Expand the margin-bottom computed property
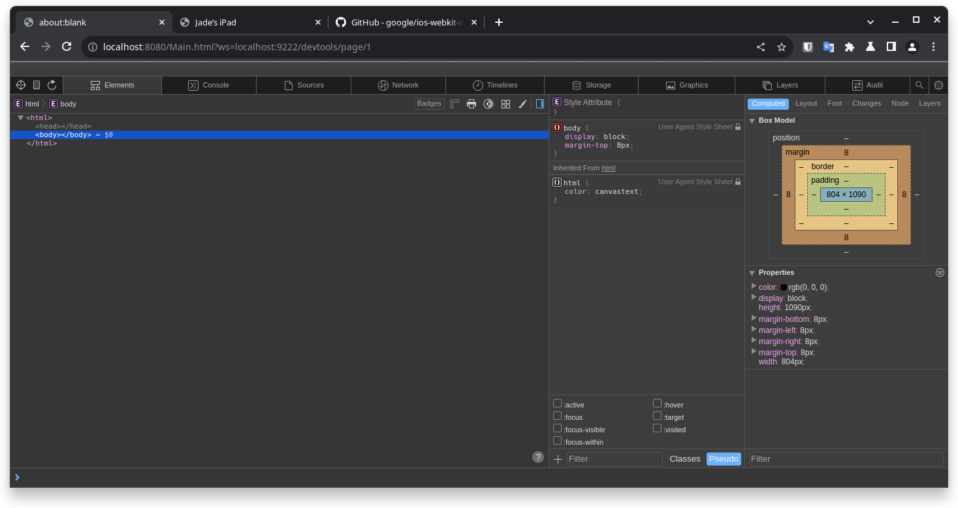The image size is (958, 508). pyautogui.click(x=754, y=319)
